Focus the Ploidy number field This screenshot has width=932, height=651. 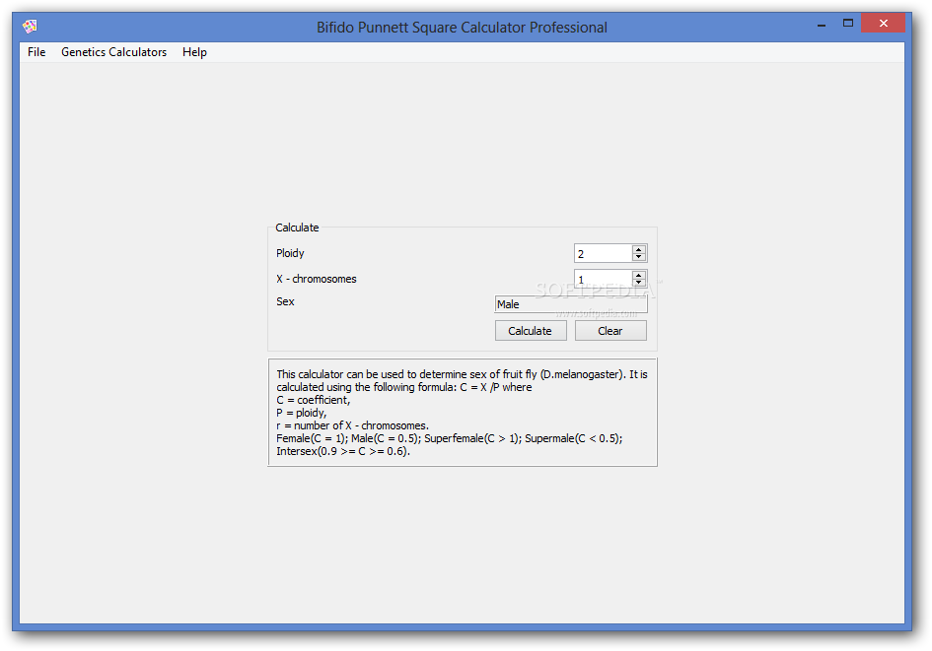coord(604,253)
